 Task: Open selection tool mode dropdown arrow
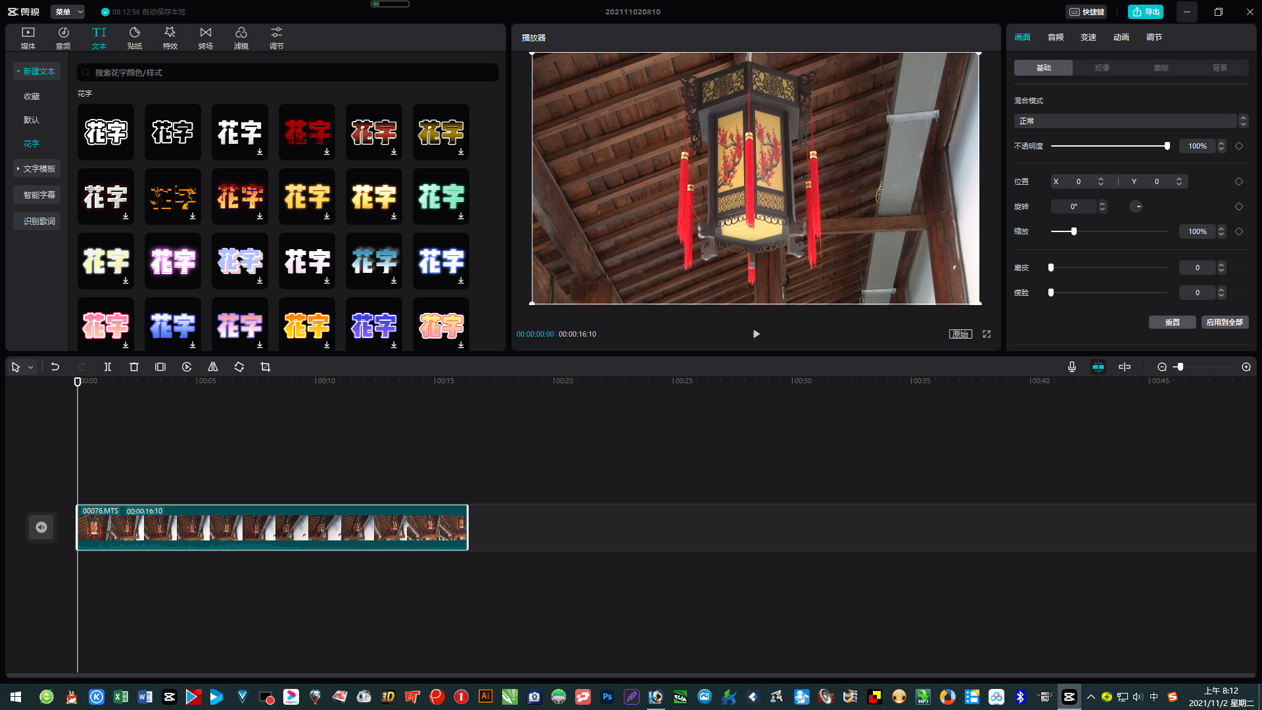pyautogui.click(x=31, y=367)
